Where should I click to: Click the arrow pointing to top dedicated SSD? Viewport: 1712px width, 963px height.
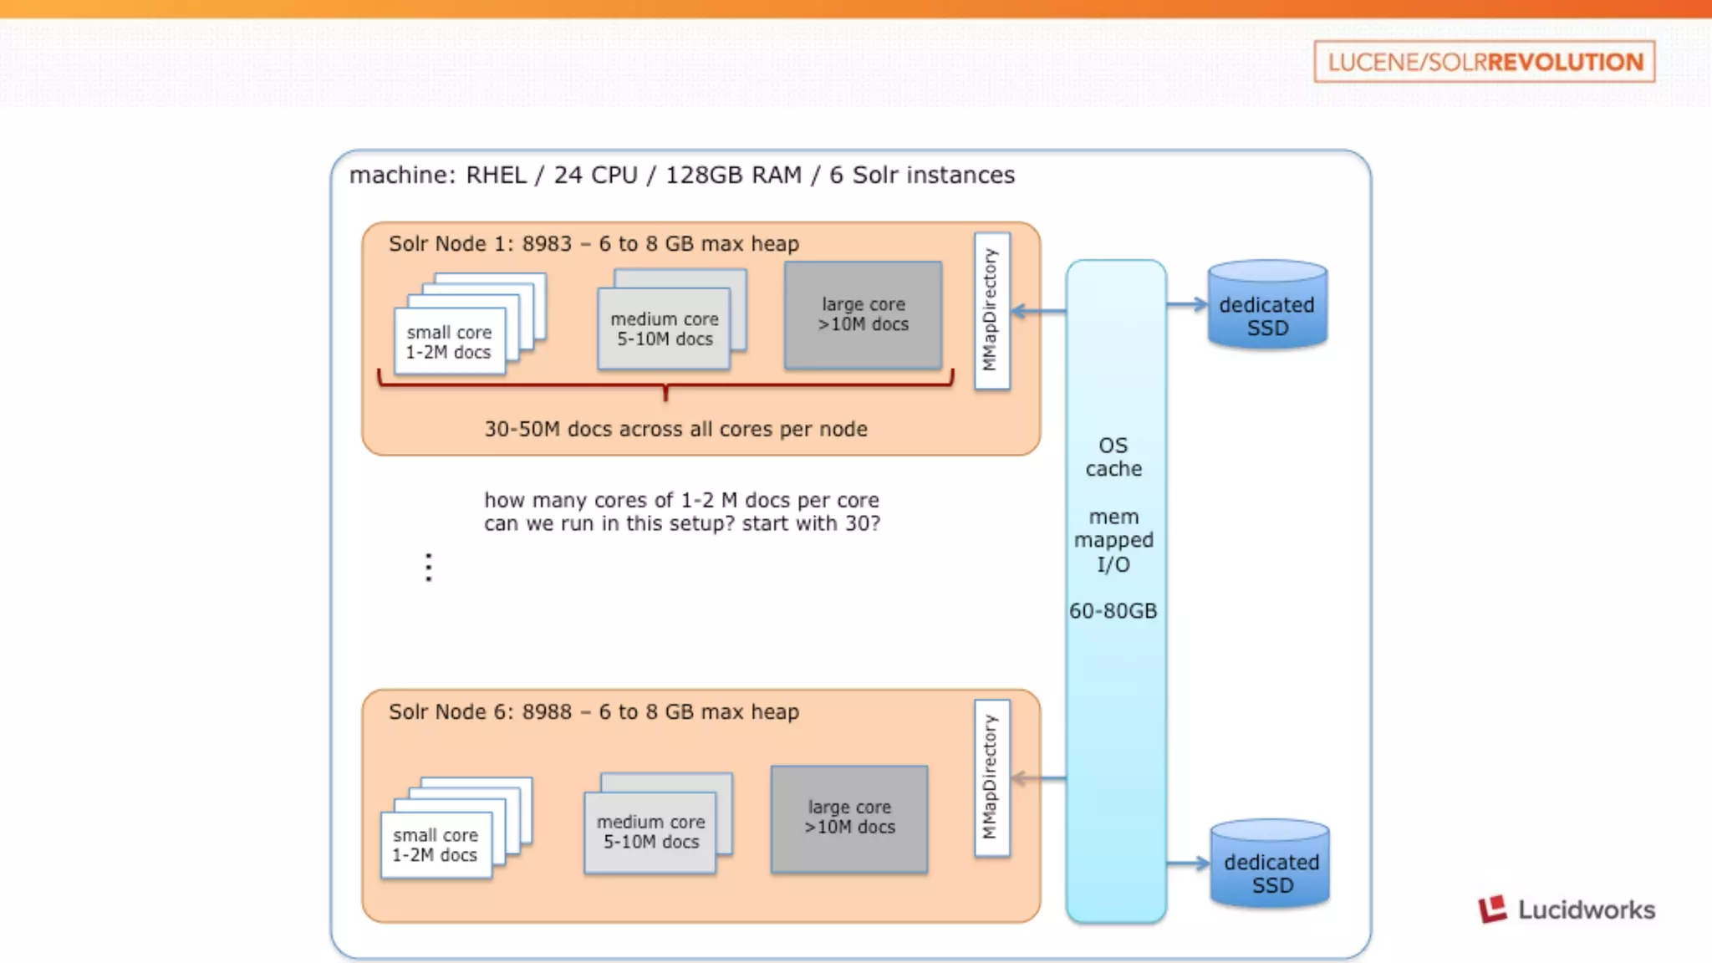pos(1187,305)
